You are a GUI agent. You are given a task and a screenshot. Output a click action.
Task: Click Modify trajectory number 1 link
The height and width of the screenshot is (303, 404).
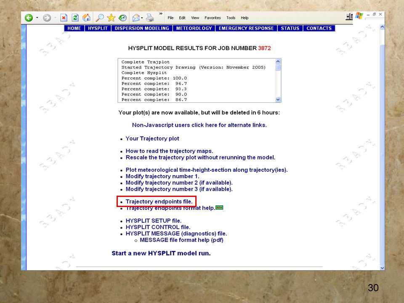162,176
